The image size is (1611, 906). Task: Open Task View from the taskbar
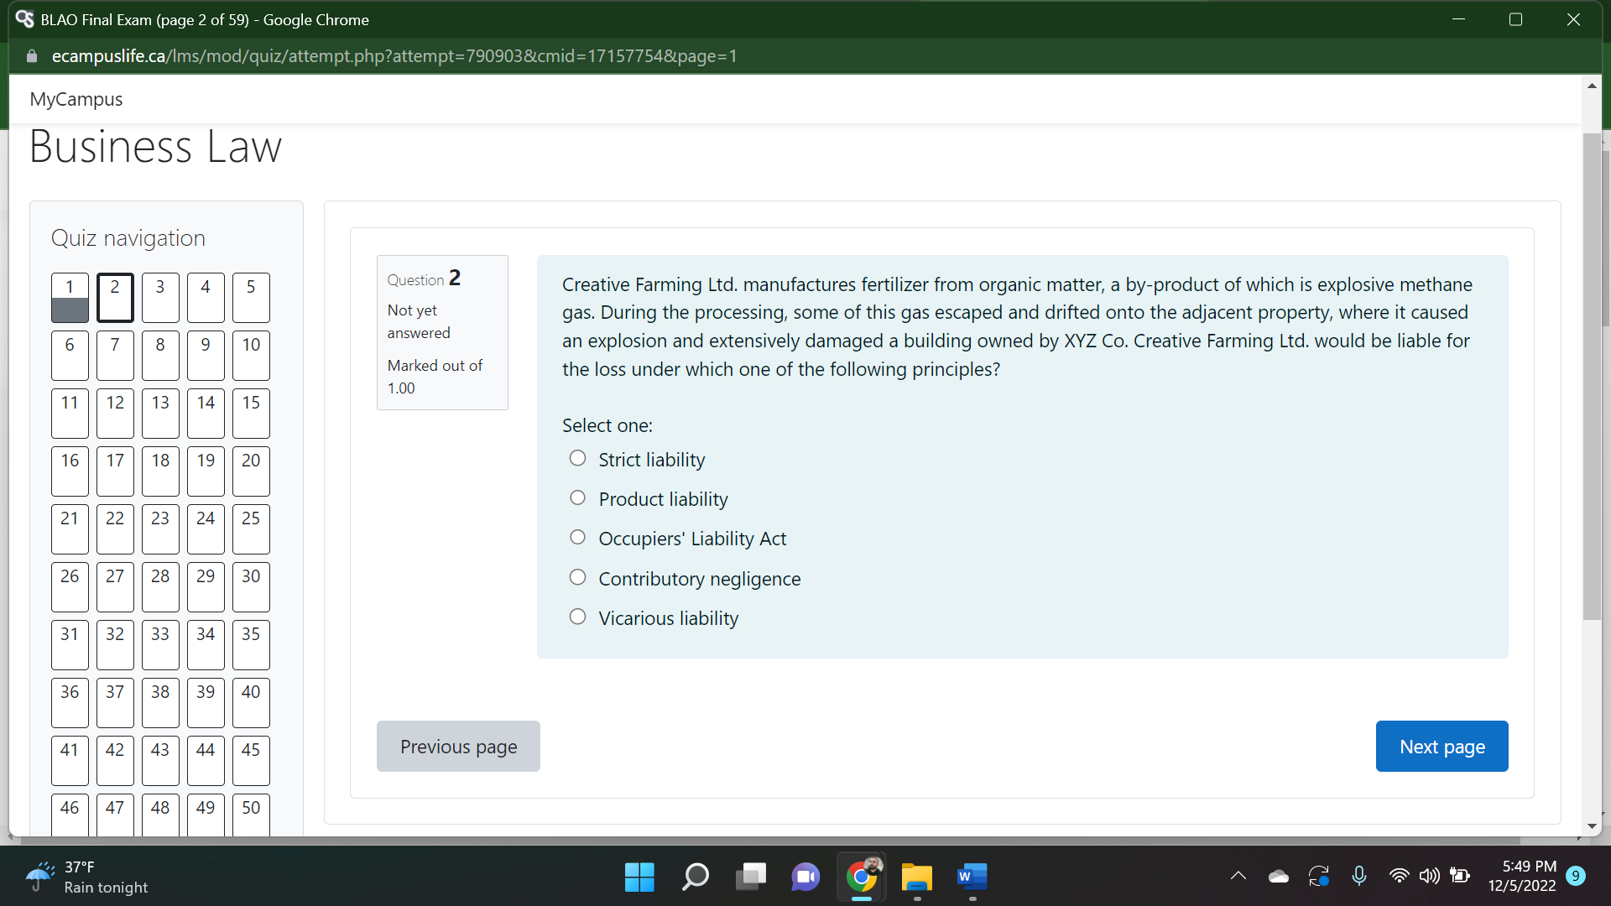point(750,877)
